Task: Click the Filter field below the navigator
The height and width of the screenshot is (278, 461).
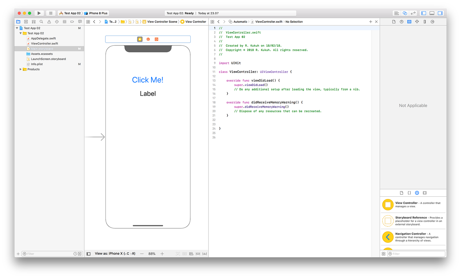Action: 49,254
